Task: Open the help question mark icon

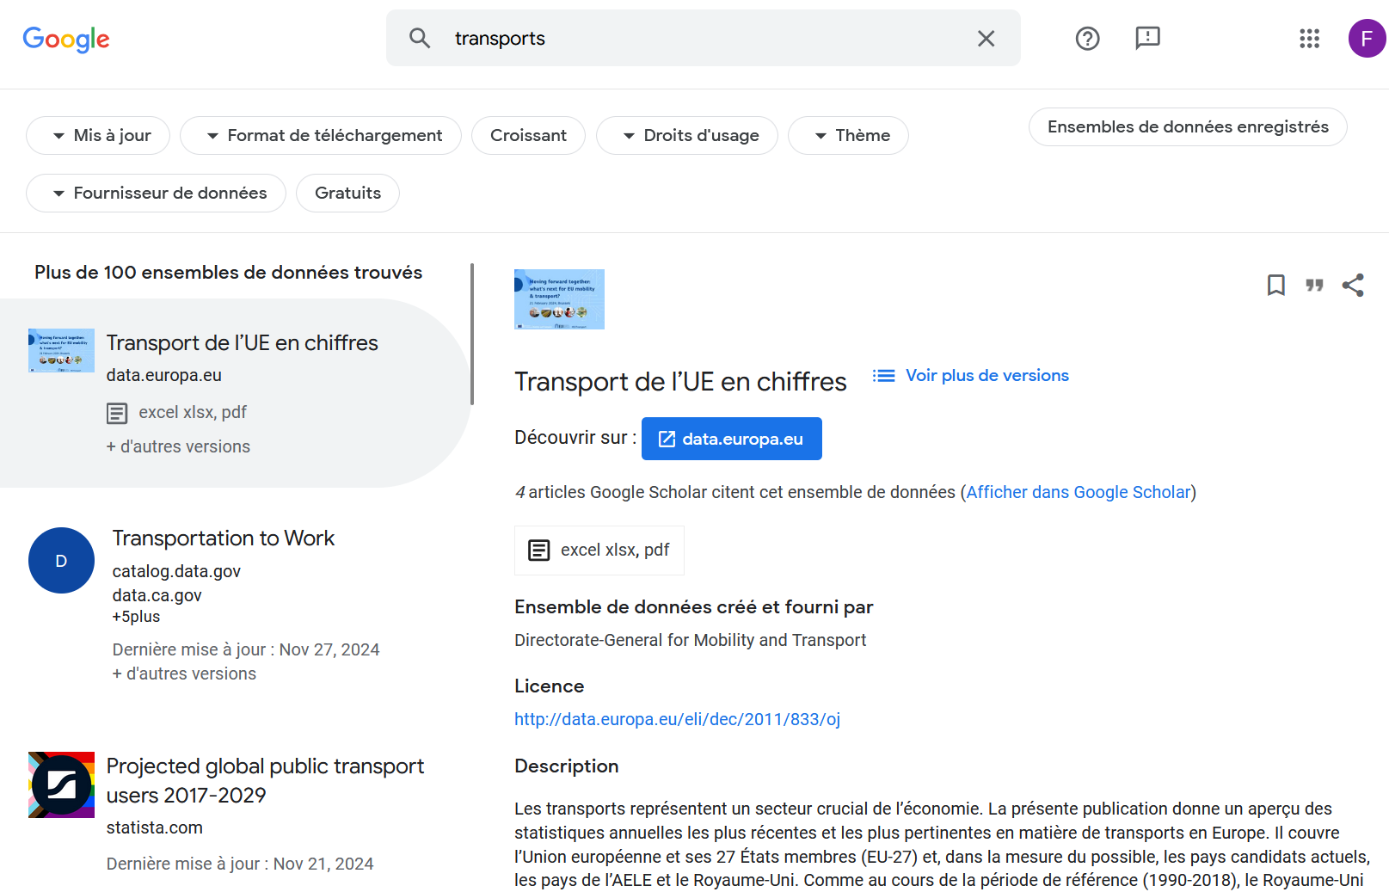Action: 1087,39
